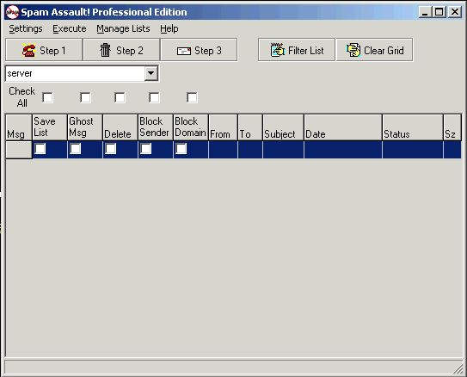Open the Manage Lists menu
Viewport: 467px width, 377px height.
pos(123,28)
